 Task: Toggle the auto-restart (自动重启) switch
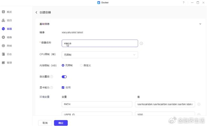point(64,77)
